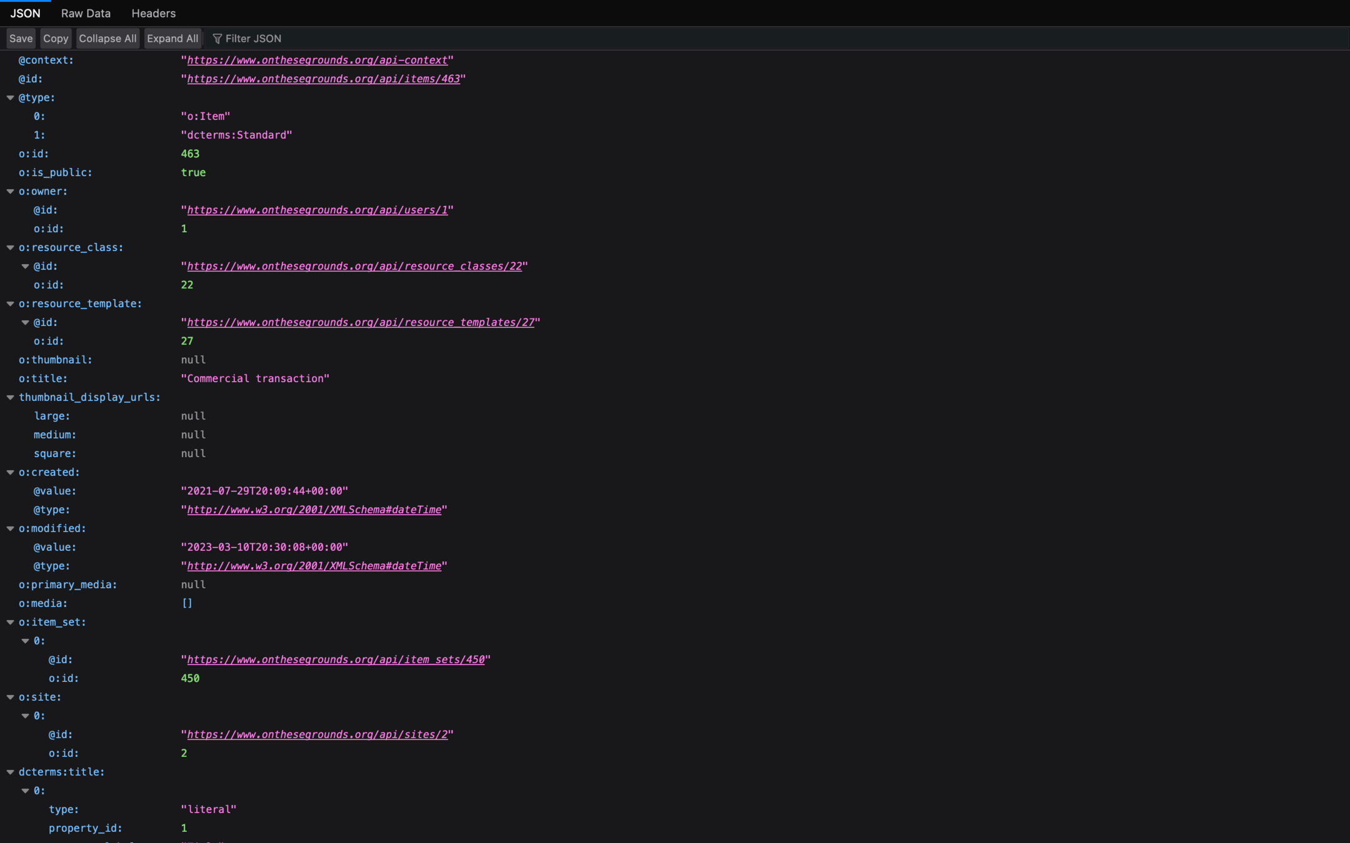Collapse the o:item_set array
Image resolution: width=1350 pixels, height=843 pixels.
click(11, 622)
